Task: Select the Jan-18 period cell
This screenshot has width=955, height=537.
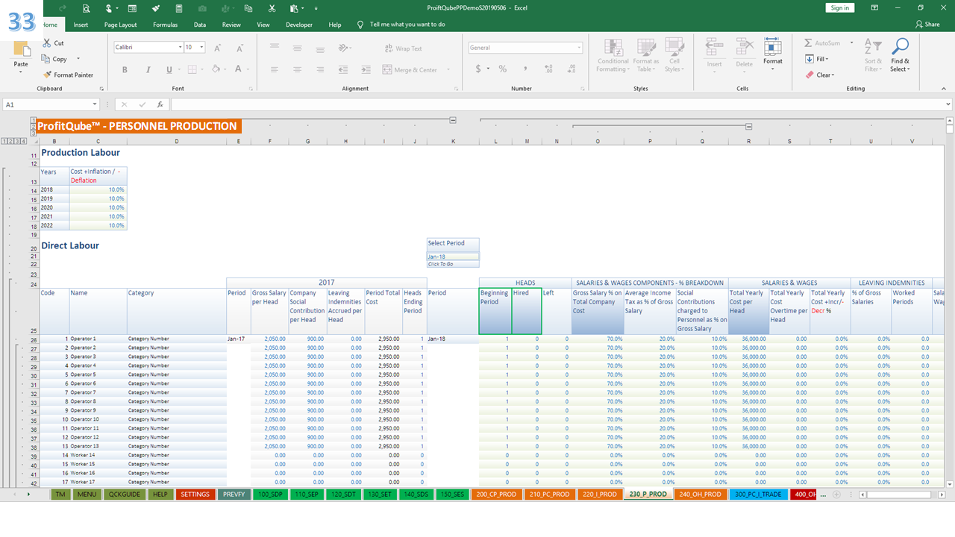Action: point(453,257)
